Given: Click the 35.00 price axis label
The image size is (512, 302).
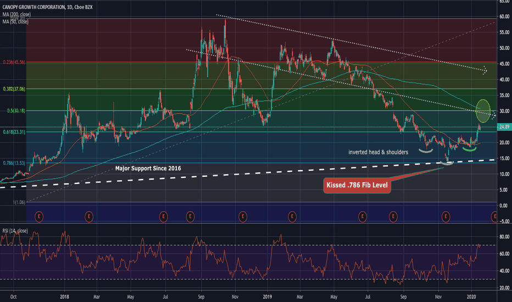Looking at the screenshot, I should click(504, 96).
